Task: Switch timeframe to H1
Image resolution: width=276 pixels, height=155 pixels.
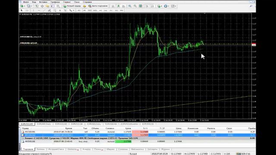Action: point(100,10)
